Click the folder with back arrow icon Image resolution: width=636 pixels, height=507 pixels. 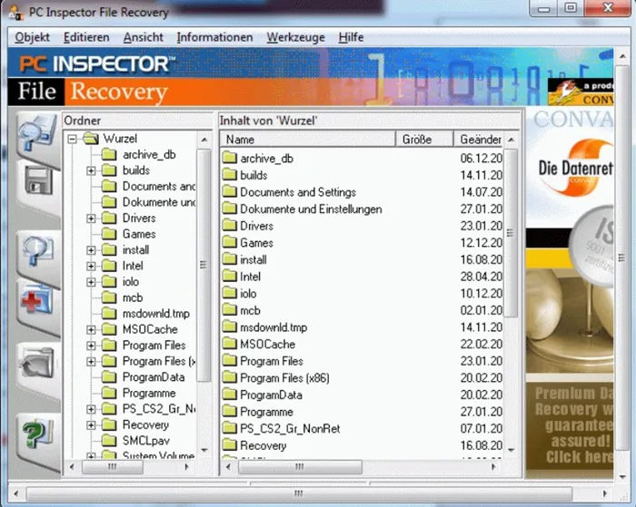[36, 363]
